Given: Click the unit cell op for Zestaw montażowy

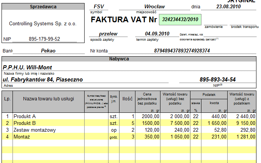Looking at the screenshot, I should tap(114, 130).
